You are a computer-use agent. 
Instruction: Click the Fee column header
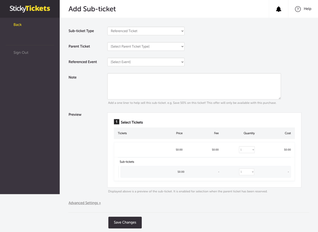[216, 133]
